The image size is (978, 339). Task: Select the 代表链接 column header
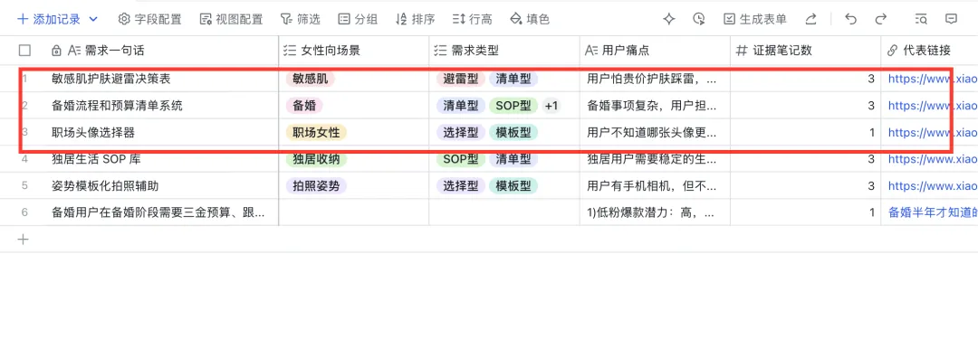[929, 51]
